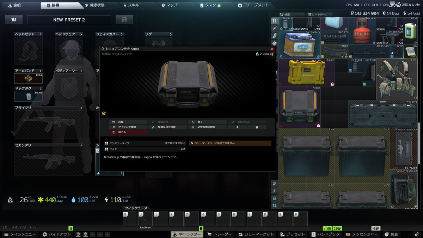Click 開く open in Kappa window
The width and height of the screenshot is (423, 238).
(x=207, y=122)
